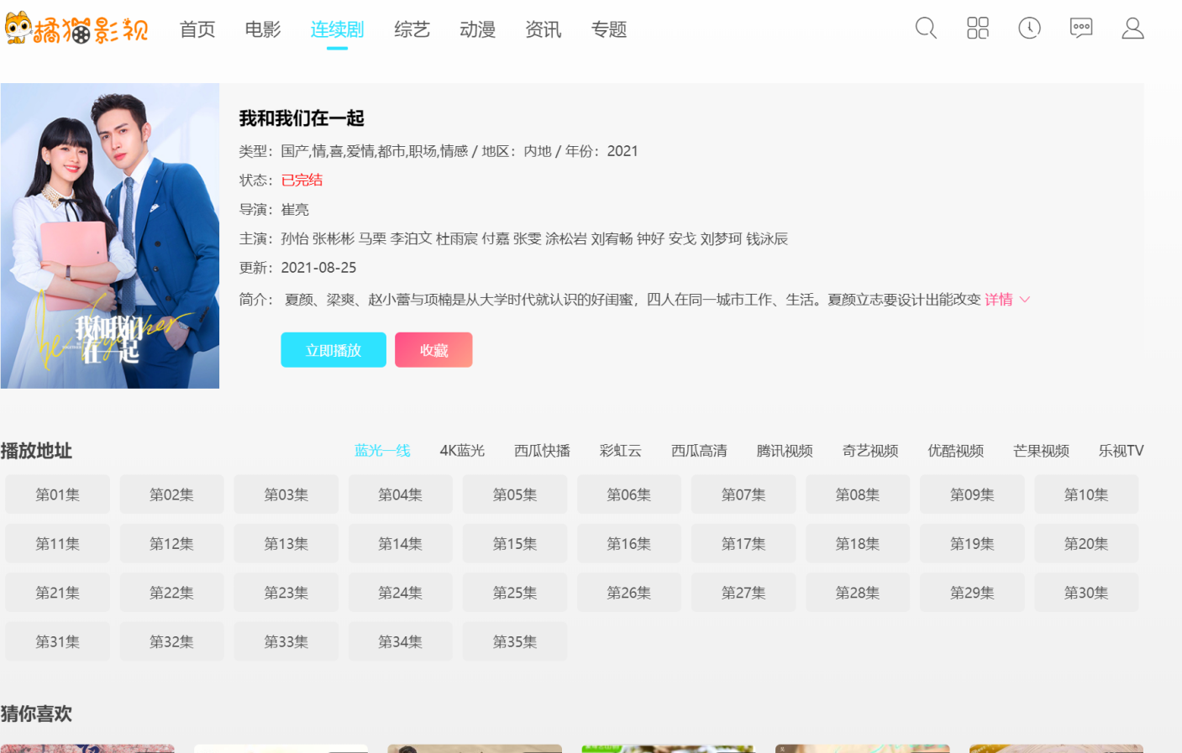Switch to 腾讯视频 source
The height and width of the screenshot is (753, 1182).
click(x=785, y=451)
